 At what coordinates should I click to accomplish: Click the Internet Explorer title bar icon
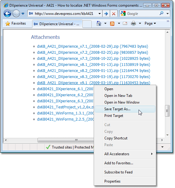click(x=6, y=5)
